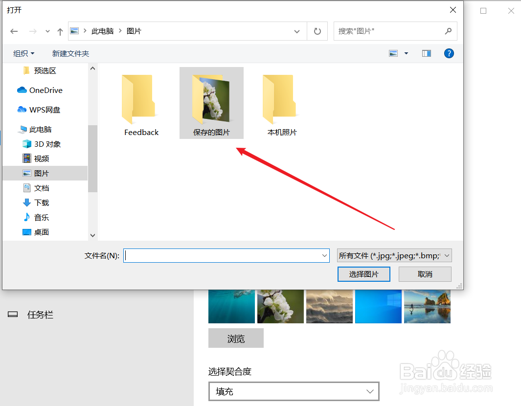Open the 组织 menu
This screenshot has height=406, width=521.
(23, 53)
